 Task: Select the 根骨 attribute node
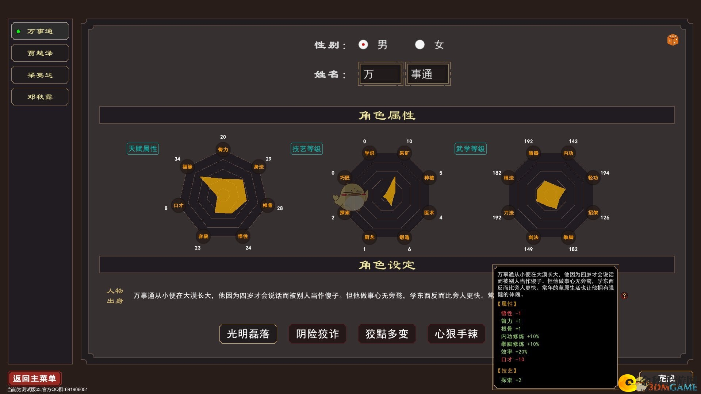coord(268,205)
